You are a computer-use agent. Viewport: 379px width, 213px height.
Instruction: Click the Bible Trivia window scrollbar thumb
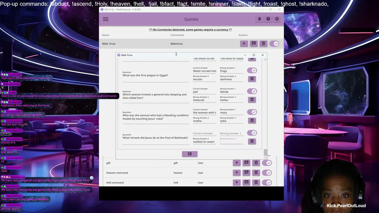click(x=265, y=152)
